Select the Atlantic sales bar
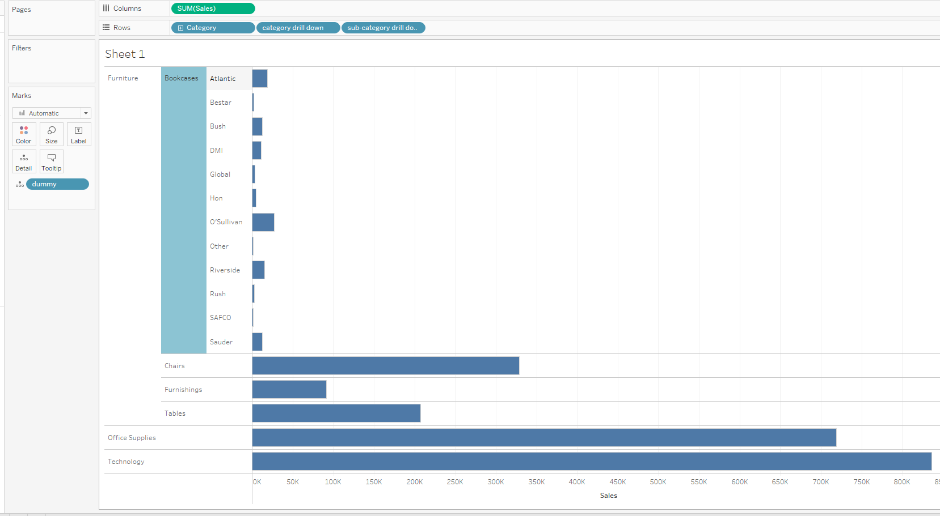This screenshot has height=516, width=940. tap(260, 79)
